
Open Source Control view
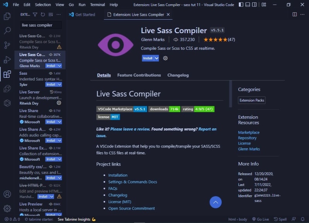(x=7, y=45)
